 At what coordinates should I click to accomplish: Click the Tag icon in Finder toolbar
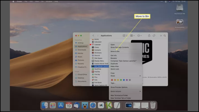(x=154, y=35)
